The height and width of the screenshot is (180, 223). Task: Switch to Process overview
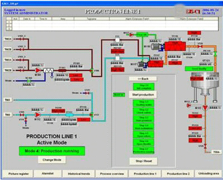click(x=112, y=174)
